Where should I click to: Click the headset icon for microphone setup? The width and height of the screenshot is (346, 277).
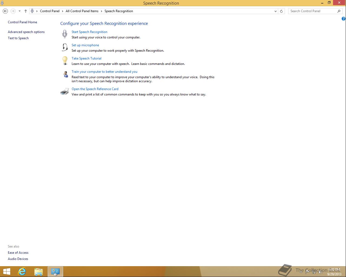[x=65, y=47]
